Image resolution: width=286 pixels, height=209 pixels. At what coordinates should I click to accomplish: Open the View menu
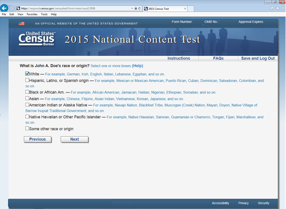point(20,14)
